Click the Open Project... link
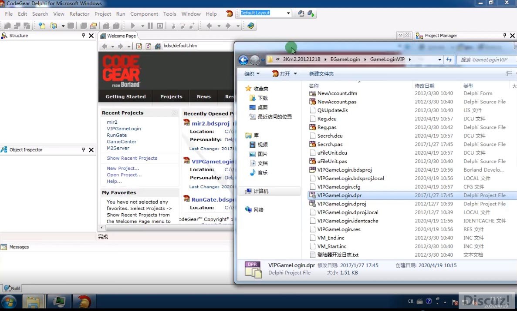 pos(124,175)
